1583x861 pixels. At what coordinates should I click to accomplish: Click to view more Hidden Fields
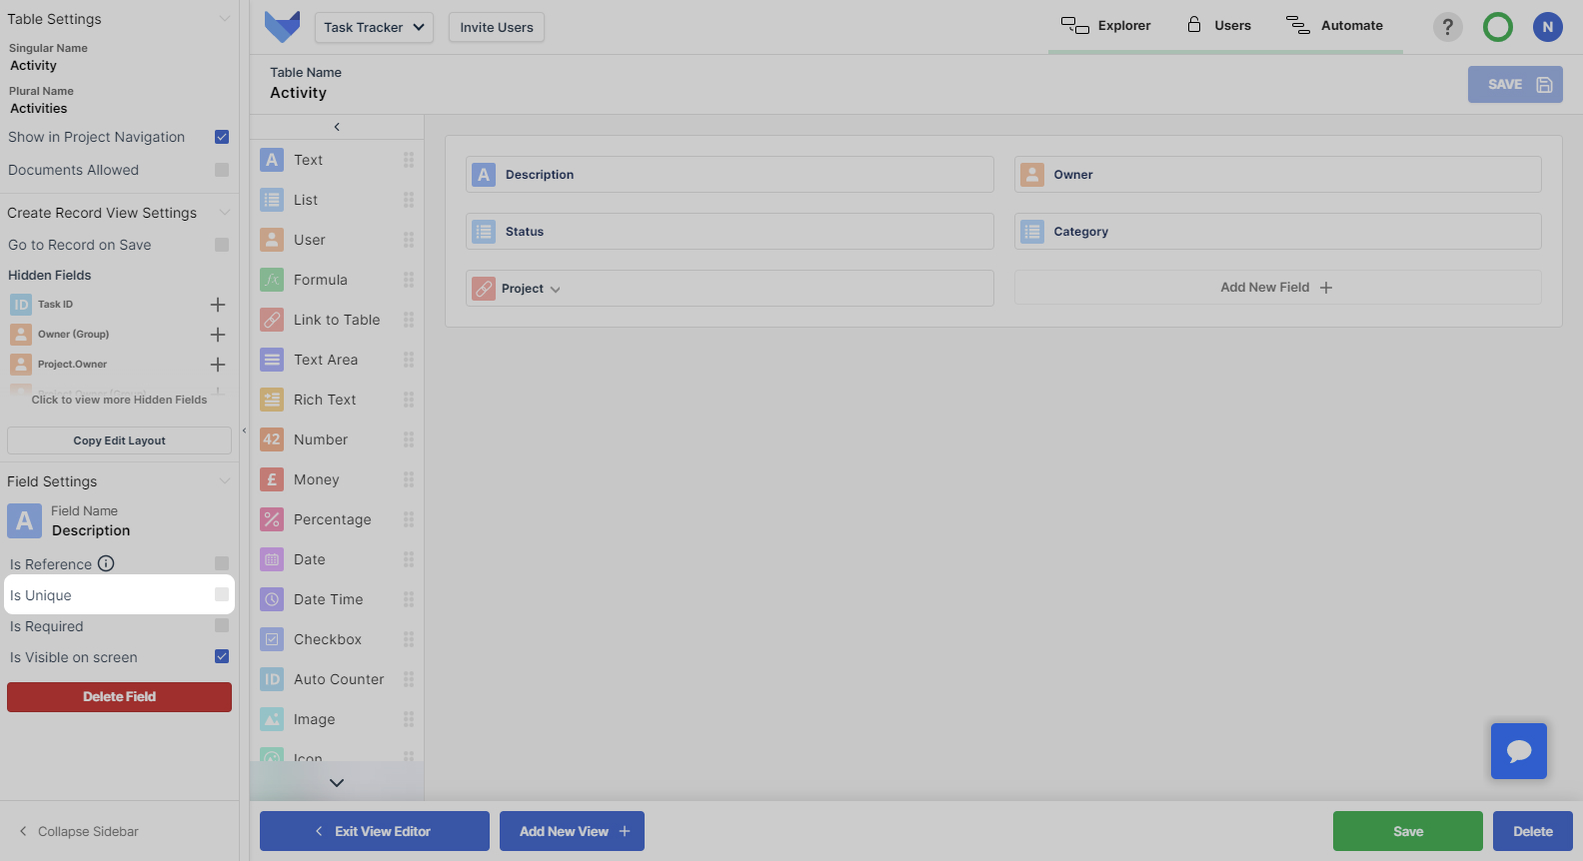[119, 400]
